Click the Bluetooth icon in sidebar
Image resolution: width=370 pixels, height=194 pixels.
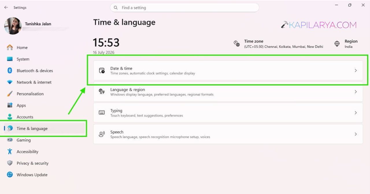click(x=10, y=71)
